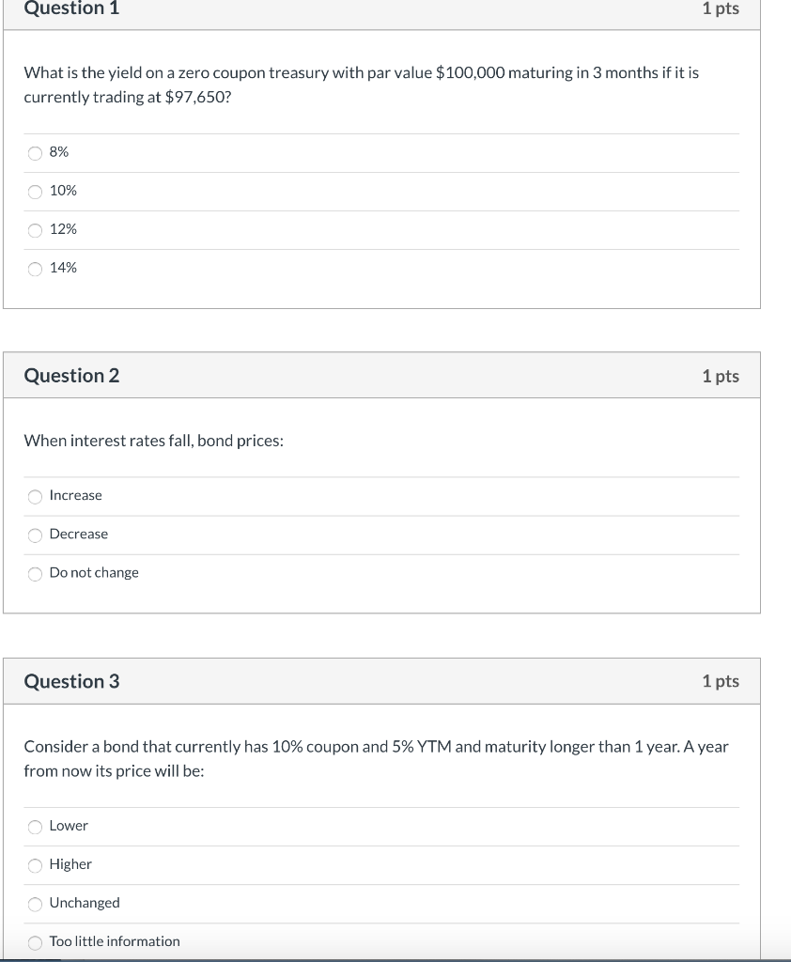Select the 14% answer option
Screen dimensions: 791x962
[x=35, y=268]
